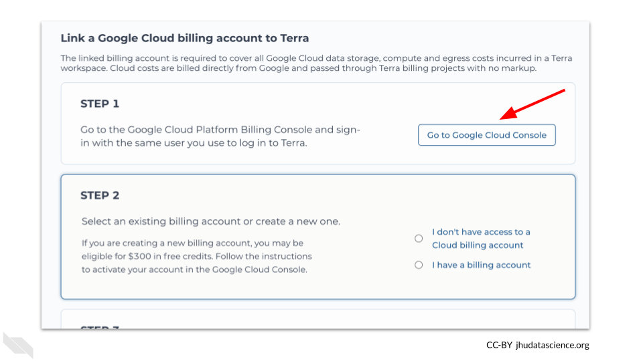Click the "I have a billing account" label text
Viewport: 643px width, 361px height.
tap(481, 265)
